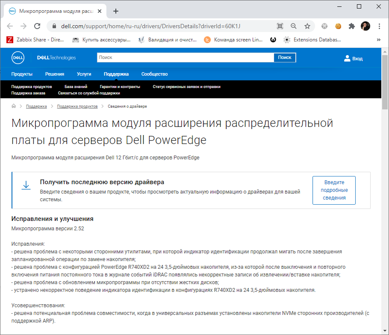The image size is (389, 335).
Task: Open the cookie extension icon
Action: [338, 26]
